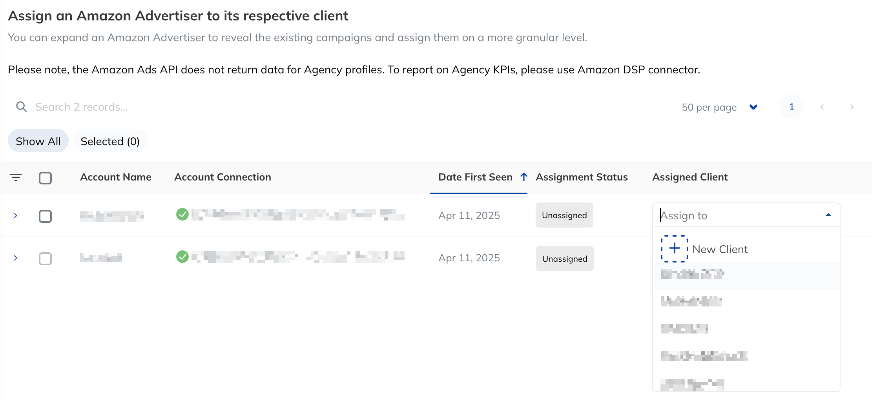Click the page 1 button

coord(791,107)
